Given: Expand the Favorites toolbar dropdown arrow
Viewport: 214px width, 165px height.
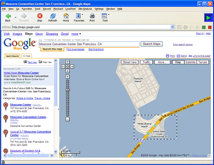Looking at the screenshot, I should (x=82, y=15).
